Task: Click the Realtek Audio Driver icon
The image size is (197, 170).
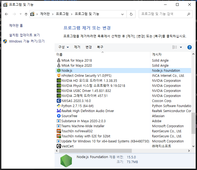Action: [x=59, y=111]
